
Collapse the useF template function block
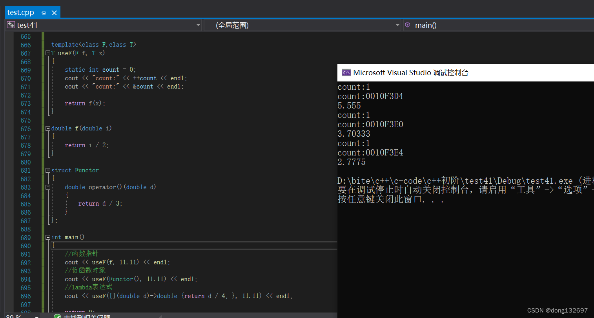pyautogui.click(x=48, y=53)
